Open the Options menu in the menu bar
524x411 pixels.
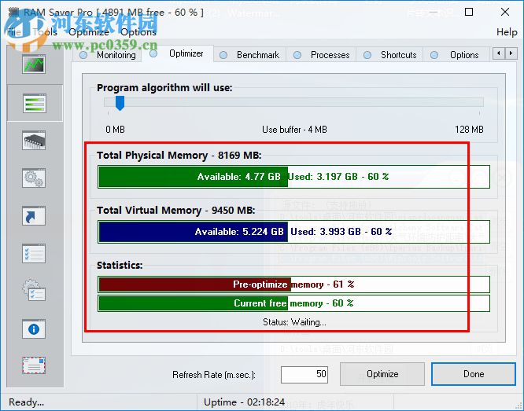pos(138,32)
